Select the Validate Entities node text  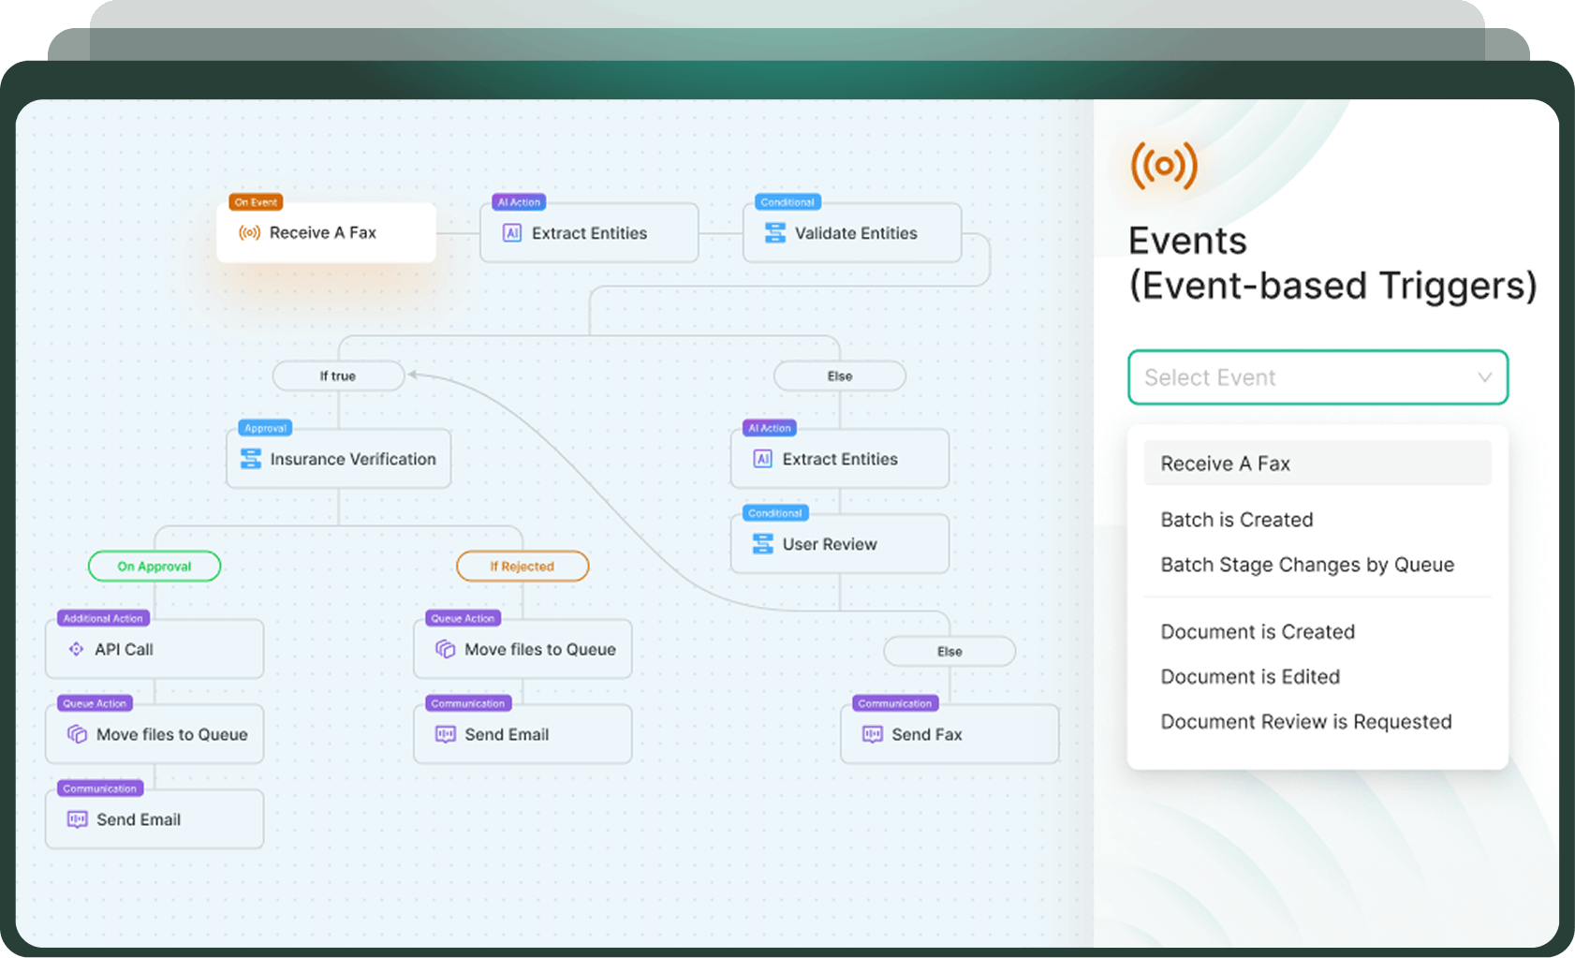click(x=856, y=233)
